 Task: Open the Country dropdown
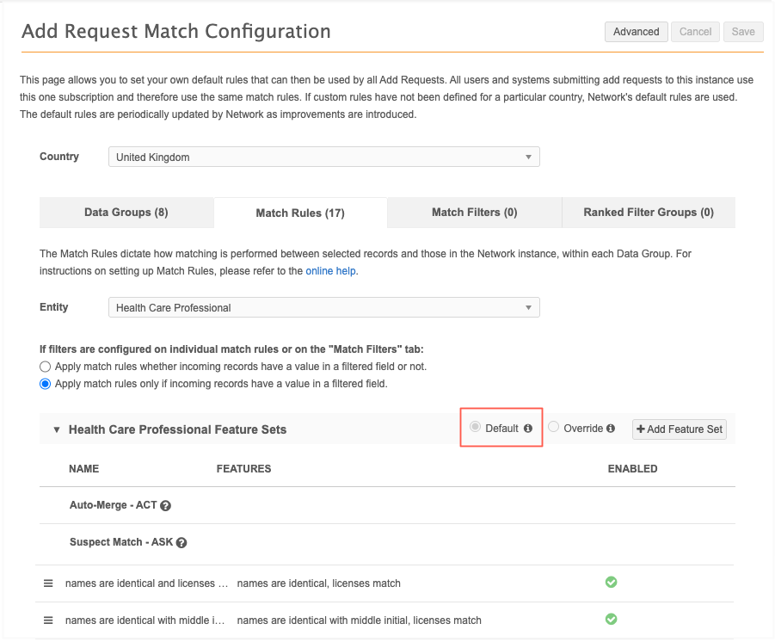pos(323,157)
